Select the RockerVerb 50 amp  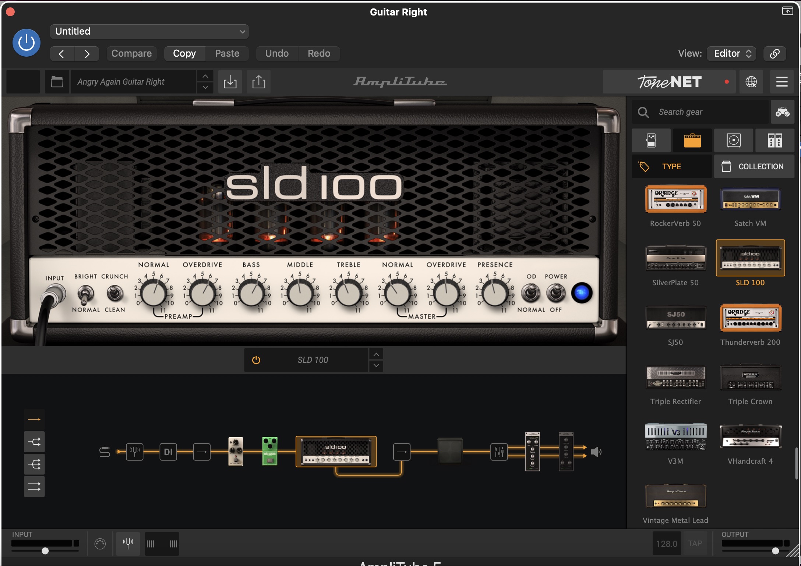pyautogui.click(x=675, y=199)
